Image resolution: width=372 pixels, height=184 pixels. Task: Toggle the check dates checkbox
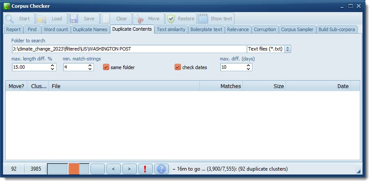click(178, 67)
